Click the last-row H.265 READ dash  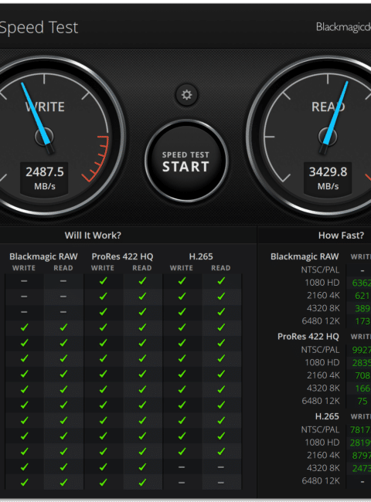click(x=221, y=483)
